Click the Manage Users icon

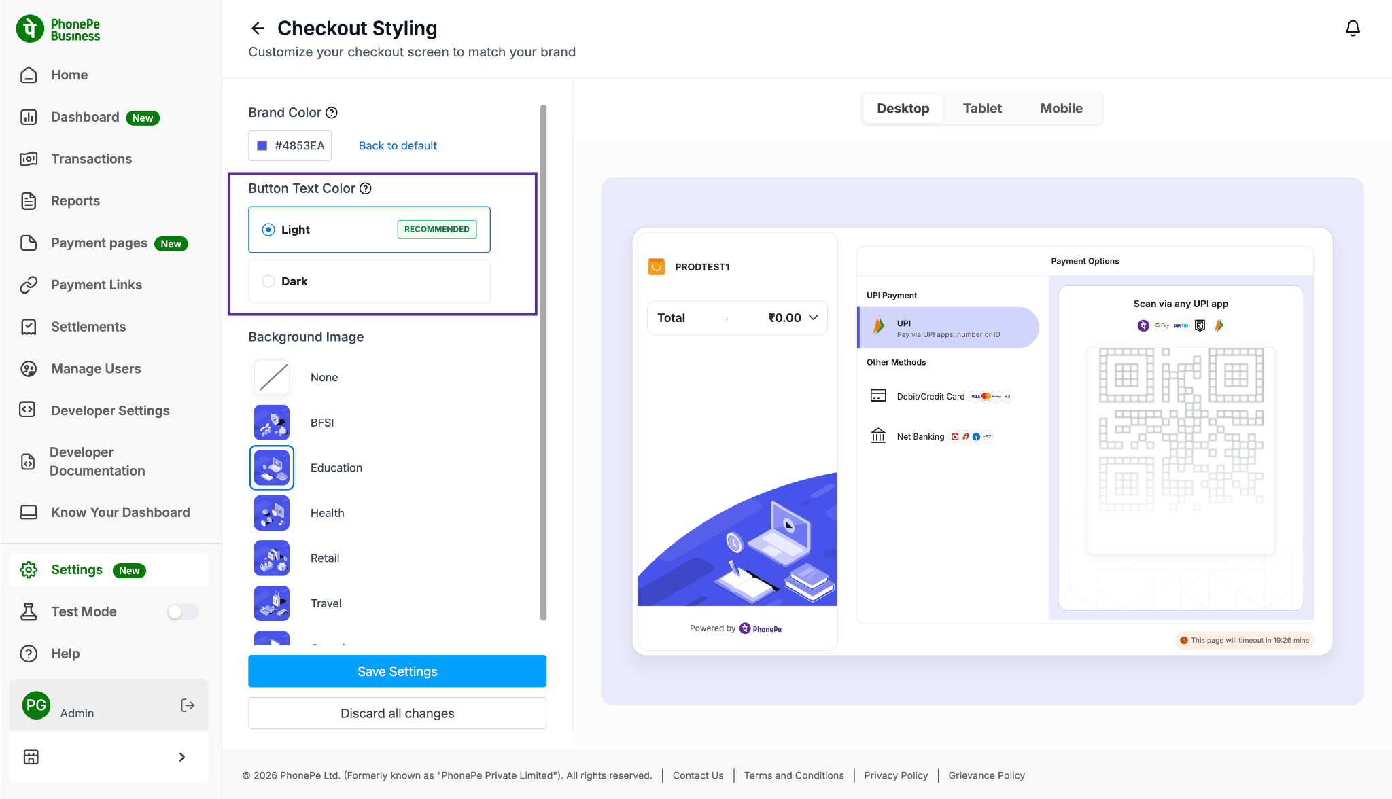click(29, 369)
